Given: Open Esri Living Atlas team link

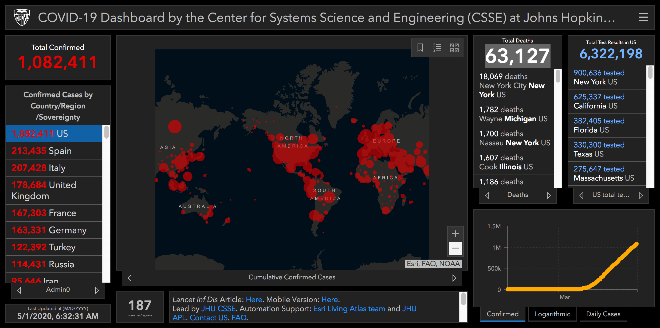Looking at the screenshot, I should tap(349, 309).
